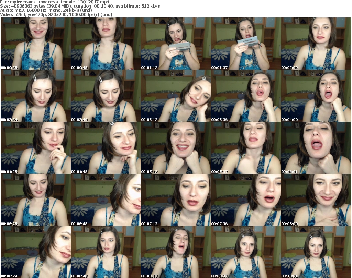The height and width of the screenshot is (278, 352).
Task: Select the thumbnail stamped 00:07:12
Action: point(176,200)
